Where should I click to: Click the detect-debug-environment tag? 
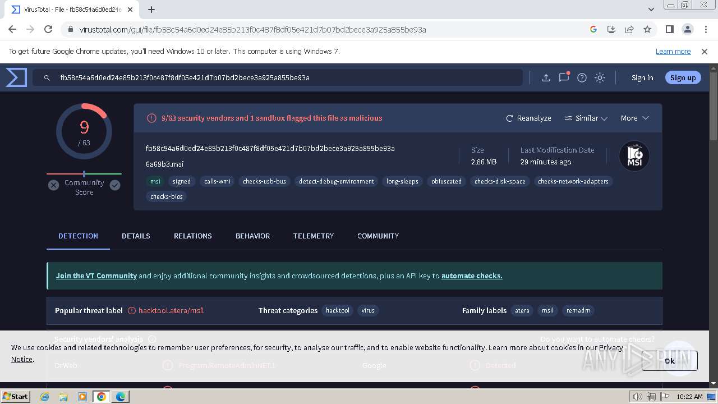coord(337,181)
